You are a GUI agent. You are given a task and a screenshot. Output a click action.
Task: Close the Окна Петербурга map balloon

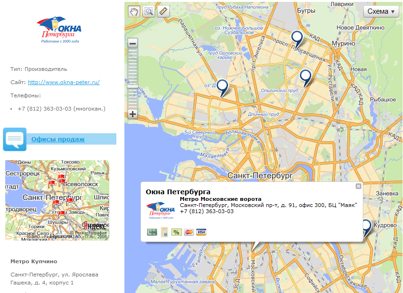point(358,186)
